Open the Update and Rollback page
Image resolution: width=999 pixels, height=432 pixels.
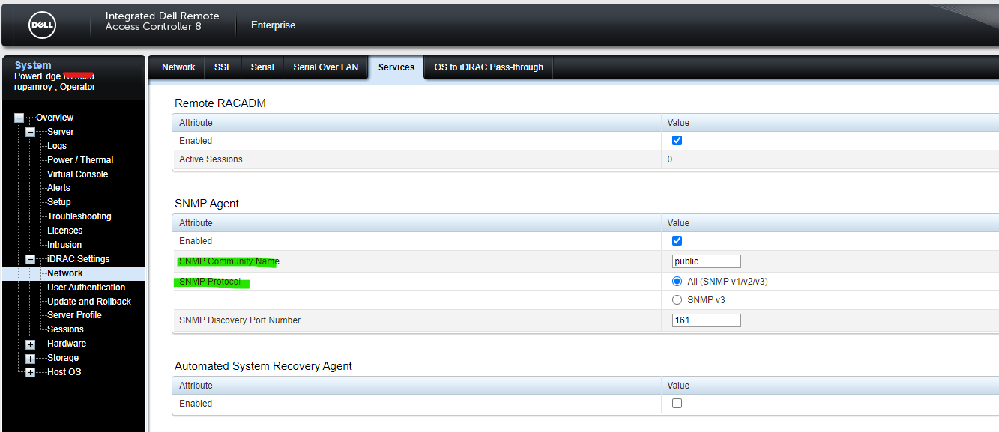click(88, 301)
